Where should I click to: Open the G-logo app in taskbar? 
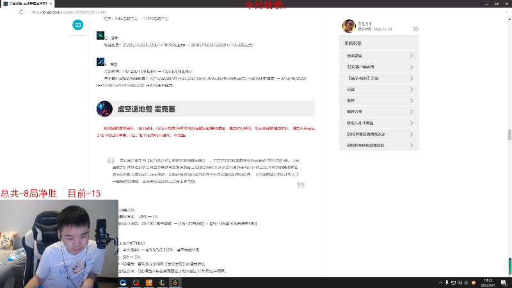(175, 283)
